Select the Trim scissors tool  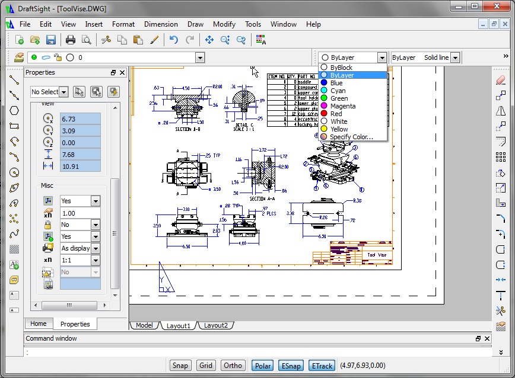pyautogui.click(x=501, y=310)
